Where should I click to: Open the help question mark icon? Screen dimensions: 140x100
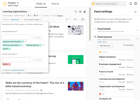(x=135, y=3)
